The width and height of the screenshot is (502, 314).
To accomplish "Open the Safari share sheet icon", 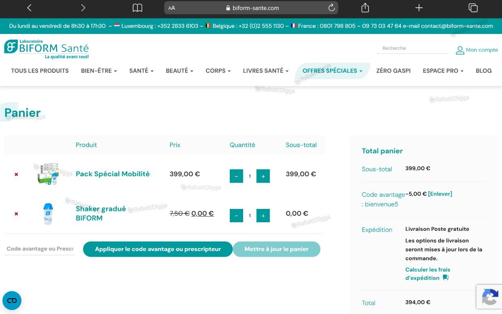I will 365,8.
